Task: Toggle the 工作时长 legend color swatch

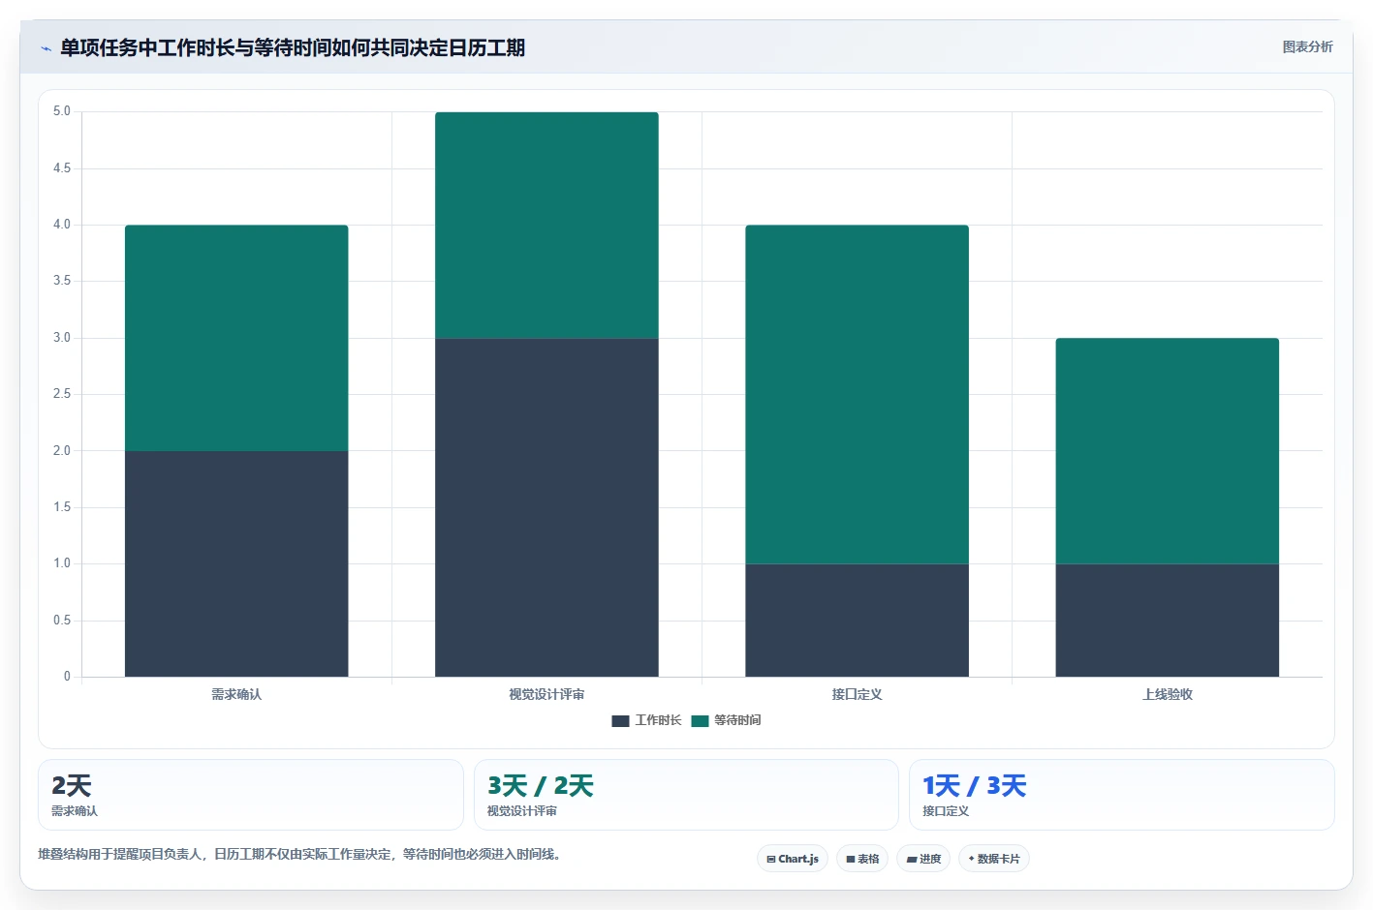Action: [x=620, y=720]
